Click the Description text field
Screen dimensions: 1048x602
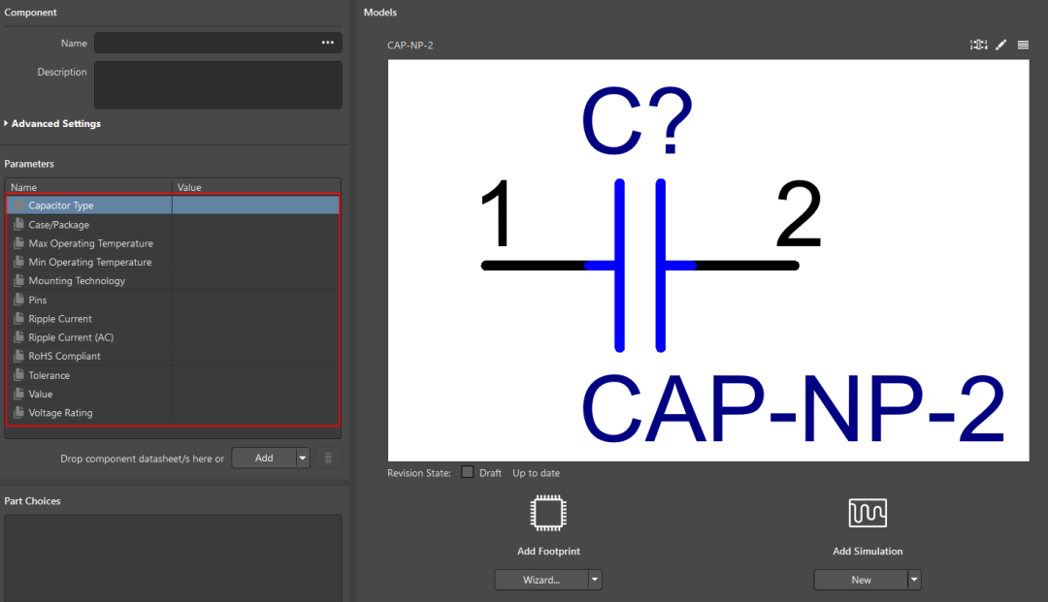[218, 84]
